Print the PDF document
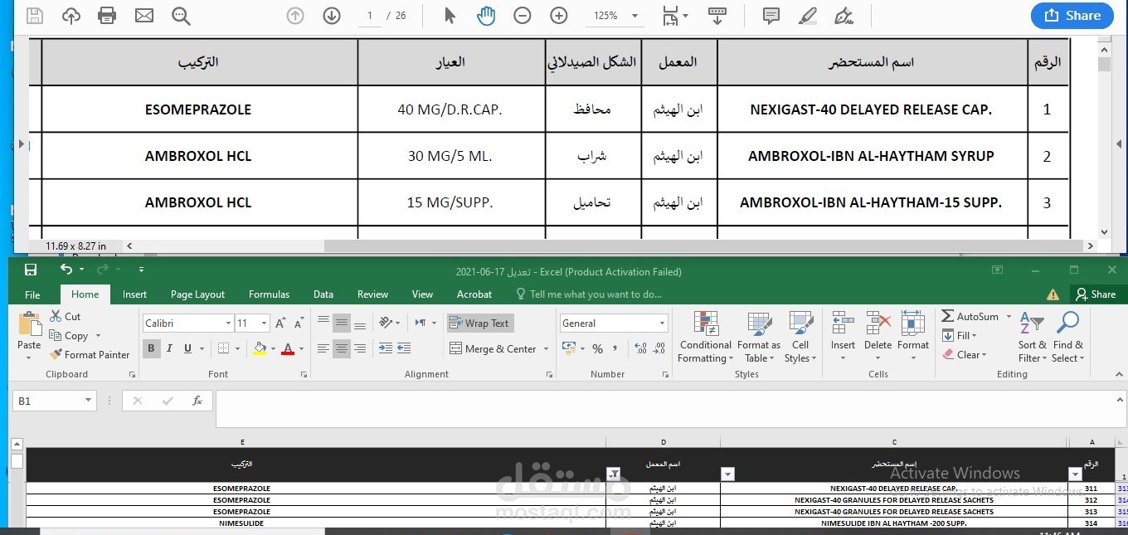The image size is (1128, 535). [x=107, y=15]
